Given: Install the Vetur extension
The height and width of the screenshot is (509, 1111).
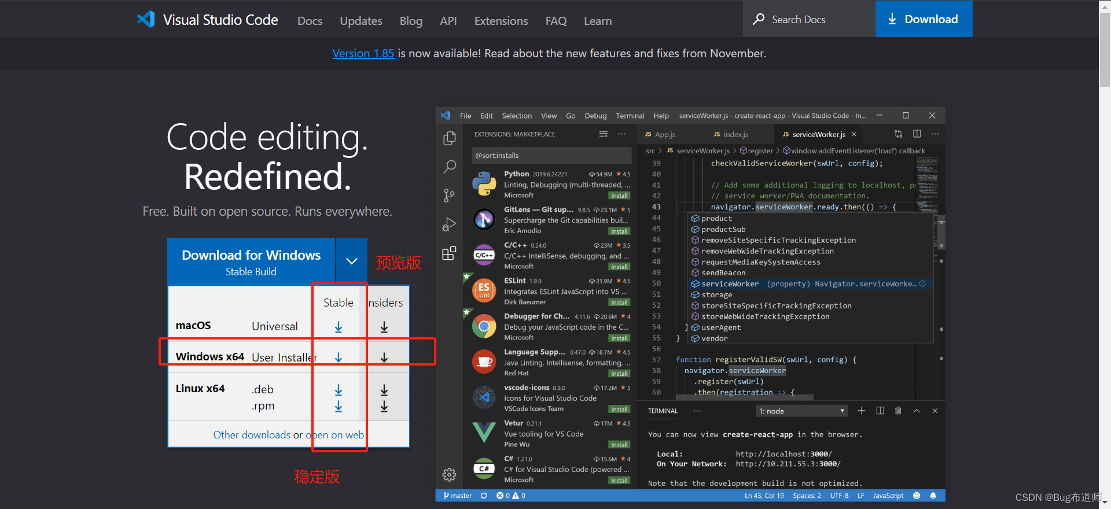Looking at the screenshot, I should click(619, 445).
